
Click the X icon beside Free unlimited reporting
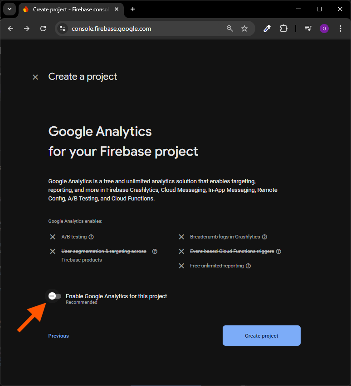click(181, 266)
